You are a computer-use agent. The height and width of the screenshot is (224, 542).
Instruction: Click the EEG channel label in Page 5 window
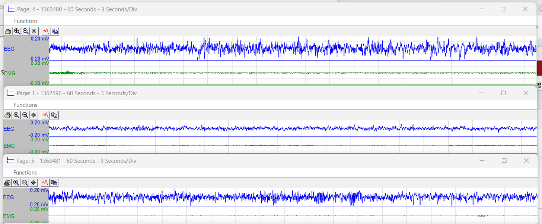[9, 197]
